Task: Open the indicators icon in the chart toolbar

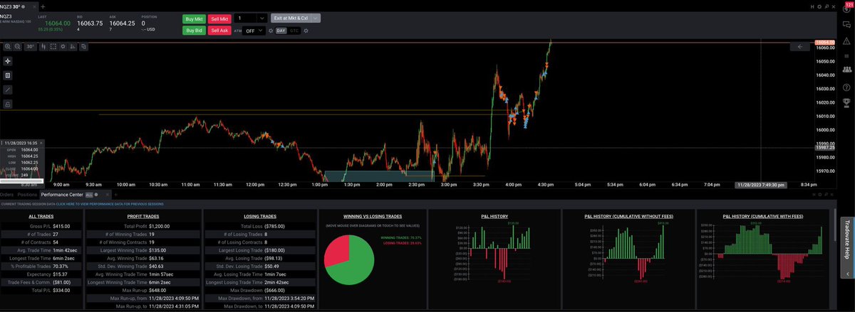Action: coord(73,46)
